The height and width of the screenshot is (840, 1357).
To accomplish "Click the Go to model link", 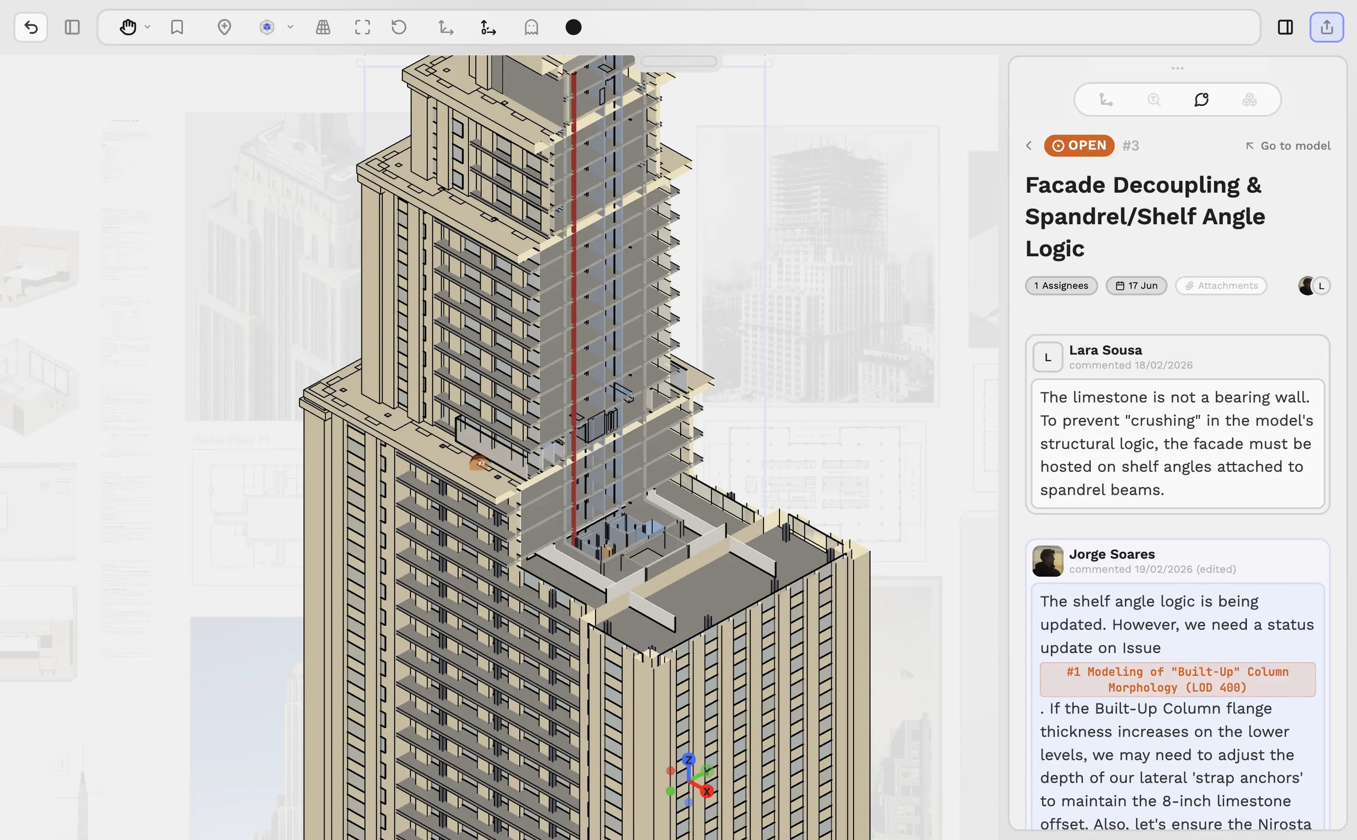I will click(x=1288, y=146).
